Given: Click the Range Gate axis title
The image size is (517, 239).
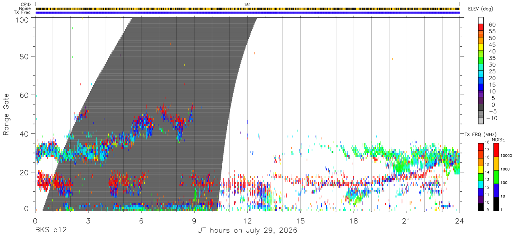Looking at the screenshot, I should 7,114.
